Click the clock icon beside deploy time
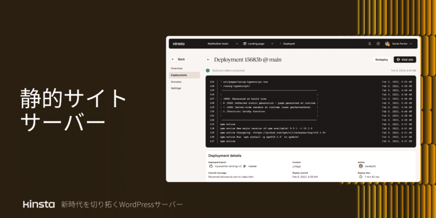Screen dimensions: 436x218 (x=361, y=177)
